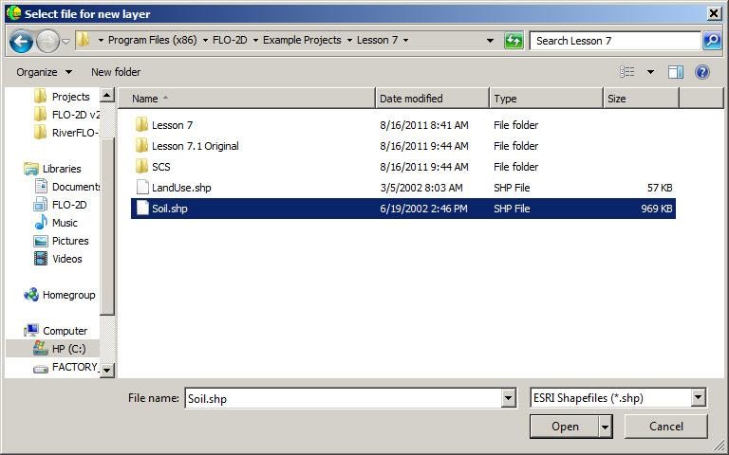Click the search magnifier icon
729x455 pixels.
pyautogui.click(x=712, y=41)
